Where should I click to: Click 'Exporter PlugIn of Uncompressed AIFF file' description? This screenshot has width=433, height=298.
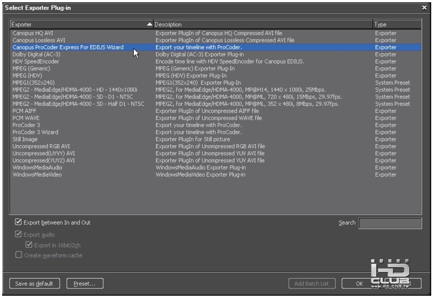[207, 111]
